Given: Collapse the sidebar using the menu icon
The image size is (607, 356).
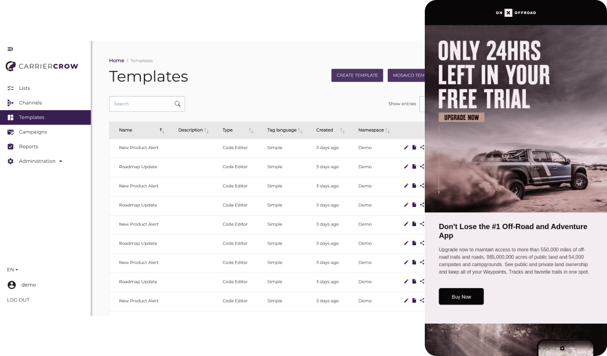Looking at the screenshot, I should click(x=10, y=49).
